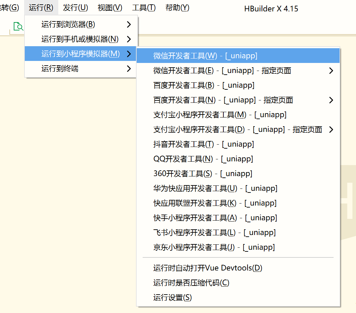Run in QQ开发者工具(N)
Image resolution: width=356 pixels, height=313 pixels.
click(238, 159)
